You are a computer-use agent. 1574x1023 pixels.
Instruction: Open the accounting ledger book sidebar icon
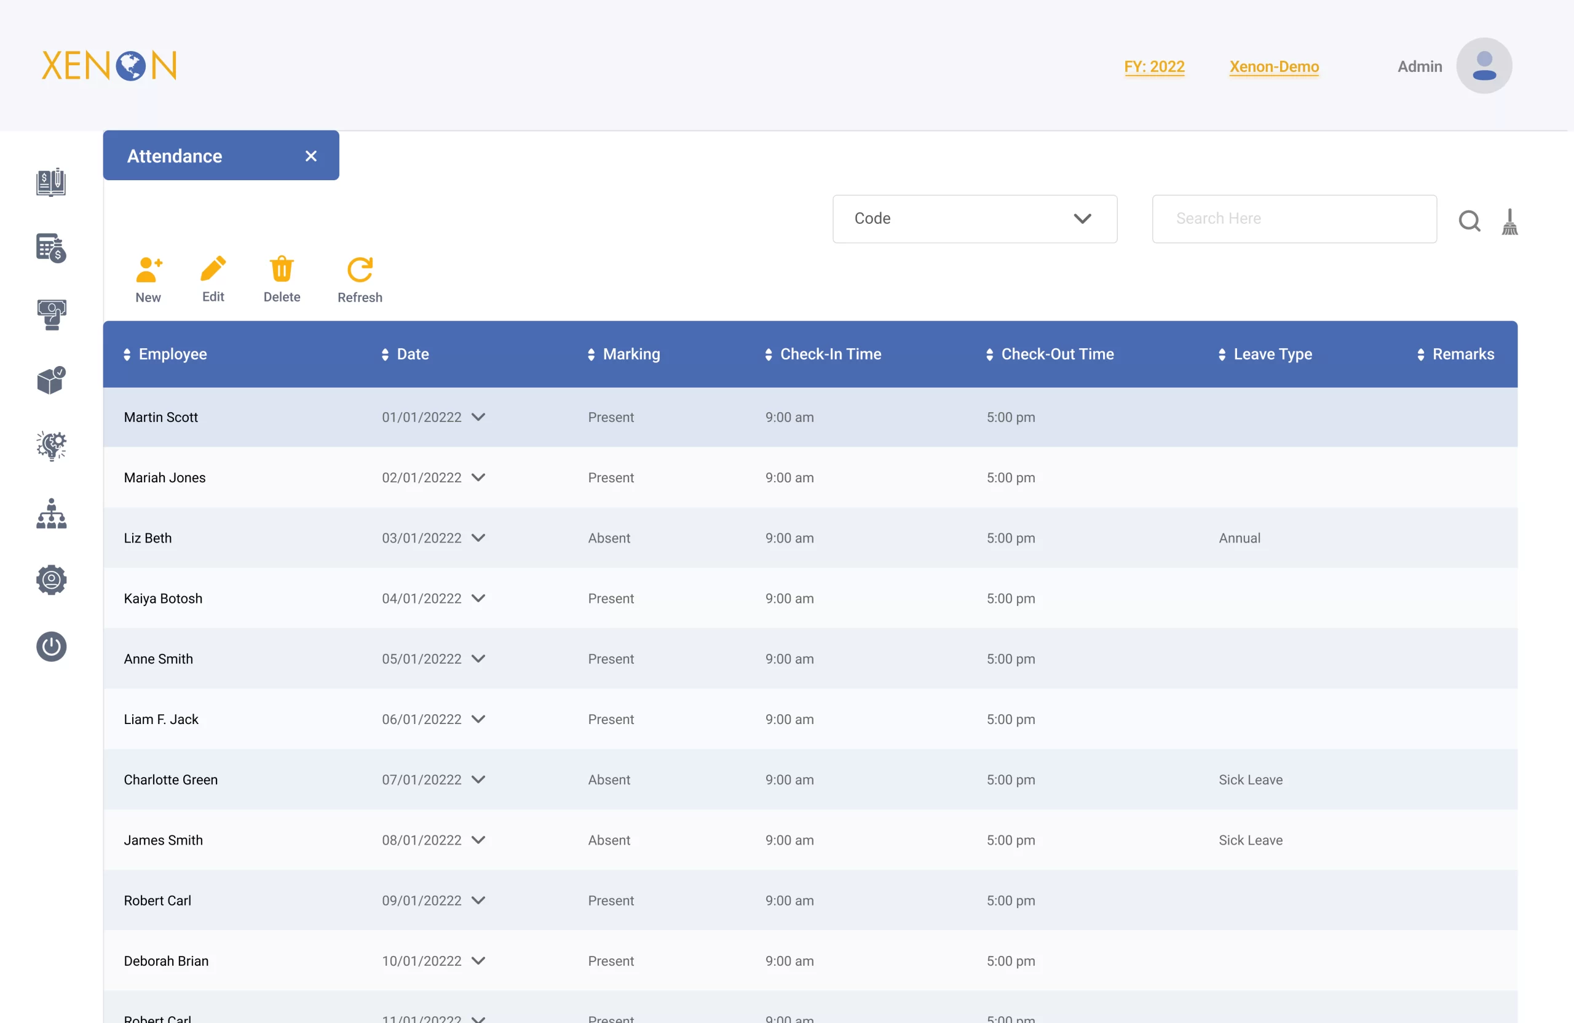point(51,182)
